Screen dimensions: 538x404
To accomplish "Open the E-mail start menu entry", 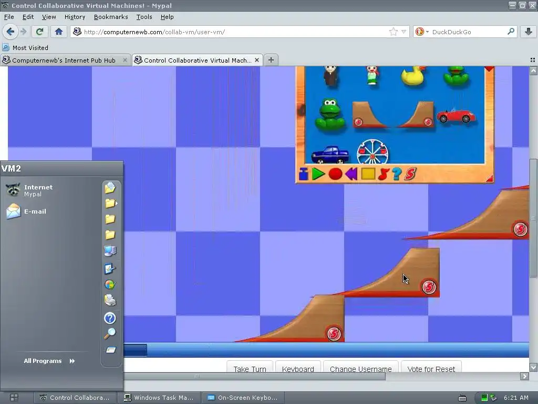I will pos(26,211).
